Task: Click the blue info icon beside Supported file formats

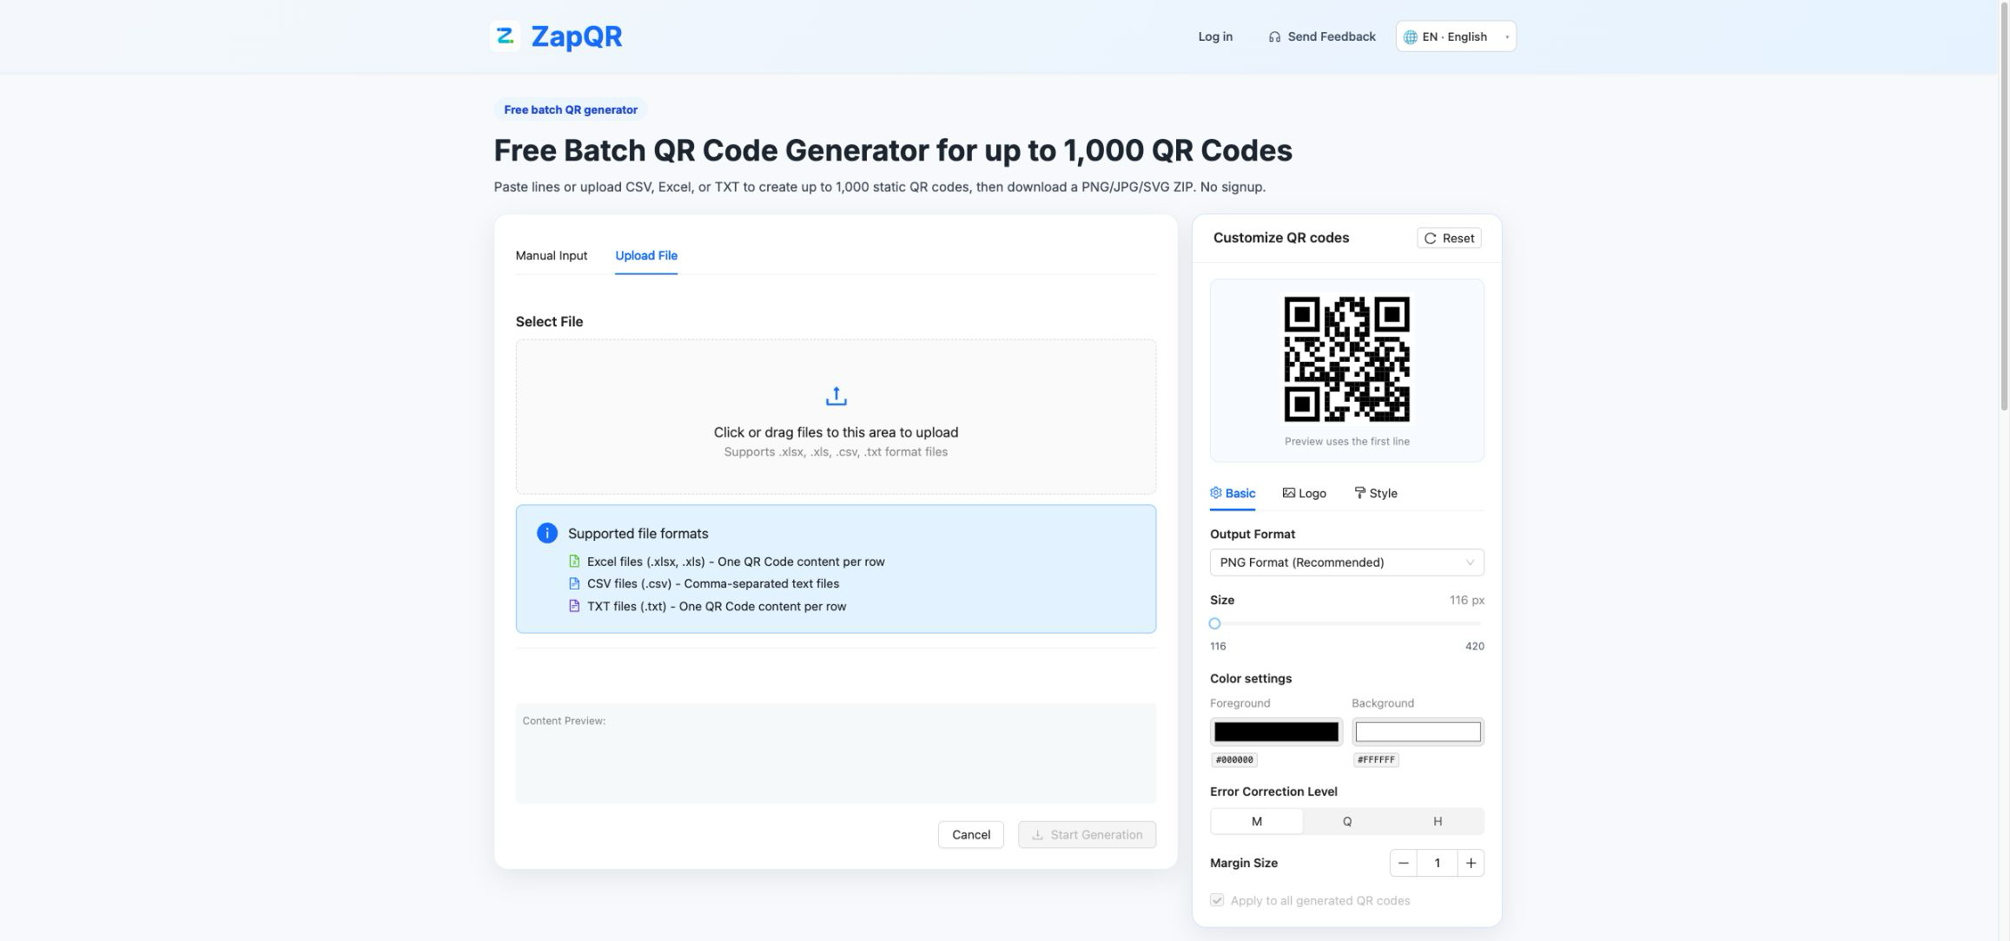Action: (547, 533)
